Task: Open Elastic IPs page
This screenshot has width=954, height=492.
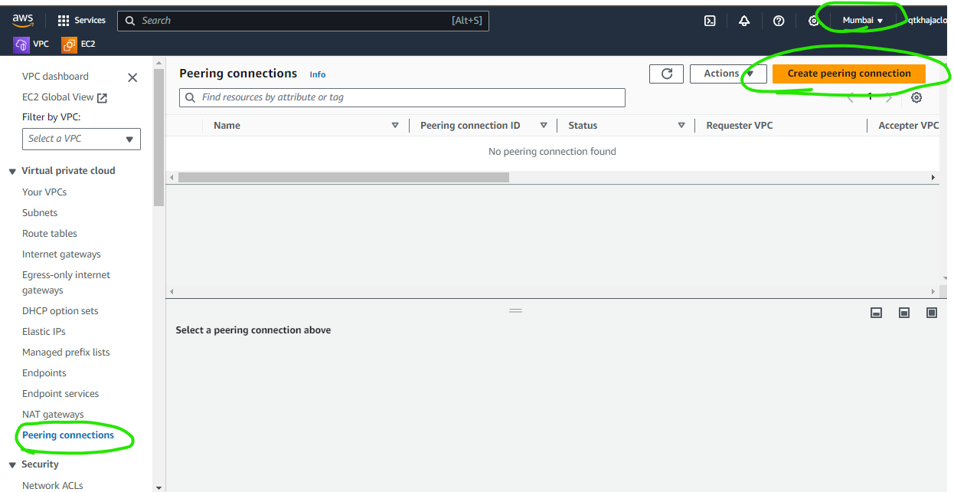Action: [x=44, y=332]
